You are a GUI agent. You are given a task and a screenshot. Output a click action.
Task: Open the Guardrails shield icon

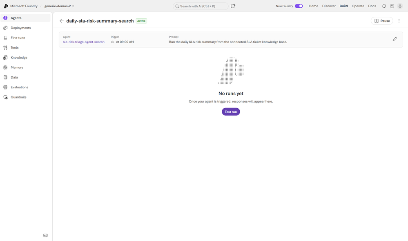[5, 97]
